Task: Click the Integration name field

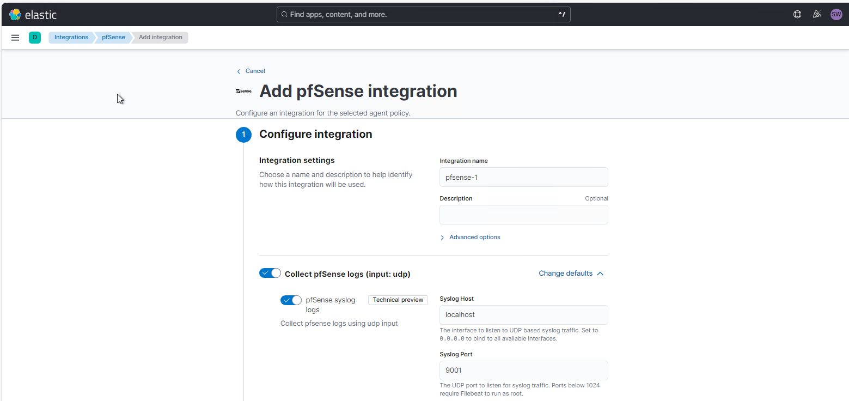Action: coord(524,177)
